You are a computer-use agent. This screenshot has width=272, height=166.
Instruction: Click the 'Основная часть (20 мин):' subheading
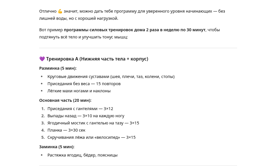click(x=65, y=100)
